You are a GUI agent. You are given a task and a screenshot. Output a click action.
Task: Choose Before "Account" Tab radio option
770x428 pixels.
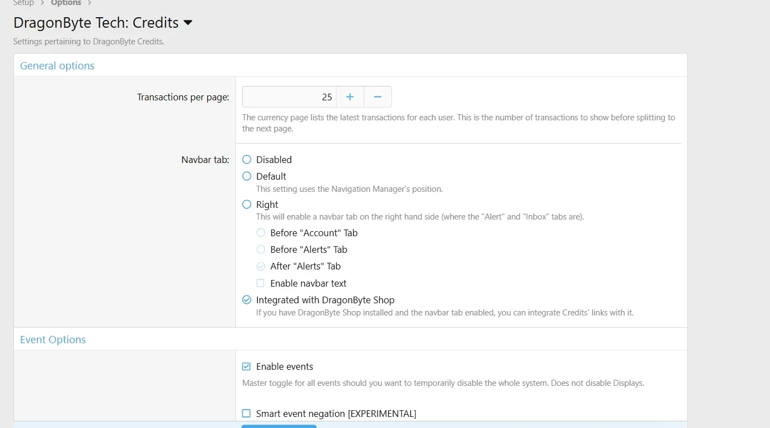click(x=261, y=233)
